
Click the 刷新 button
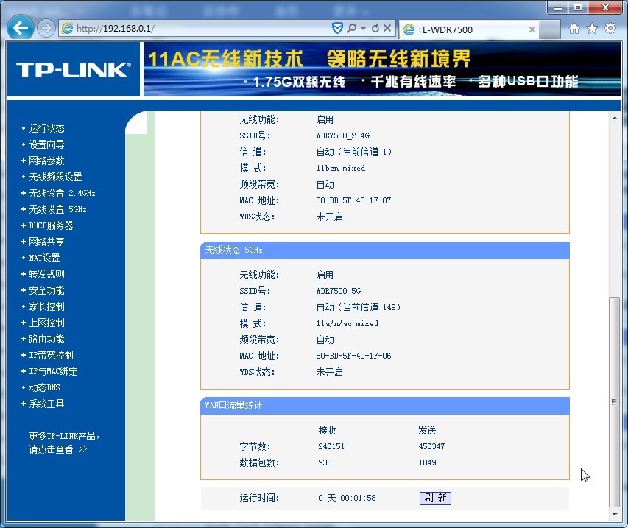click(435, 498)
